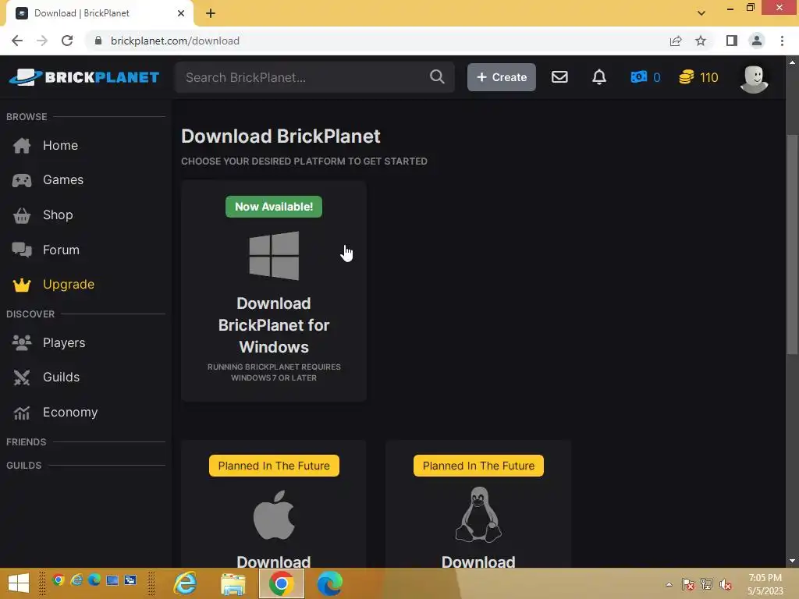Open the Chrome three-dot menu
This screenshot has height=599, width=799.
(x=782, y=41)
